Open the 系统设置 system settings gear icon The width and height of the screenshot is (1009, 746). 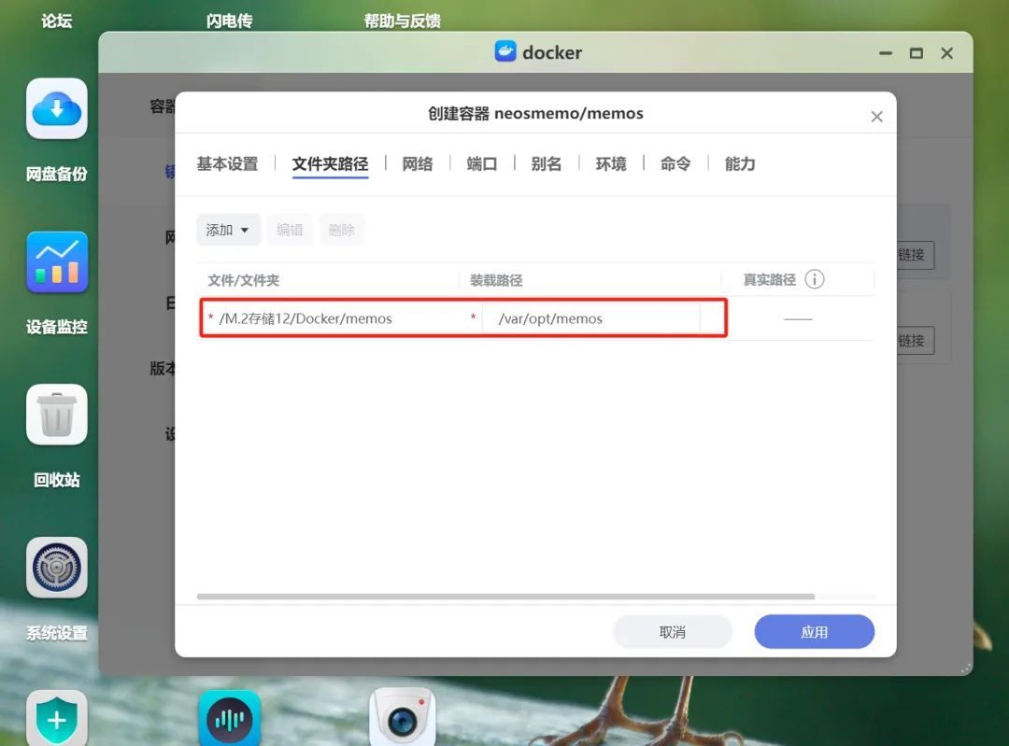pos(57,568)
